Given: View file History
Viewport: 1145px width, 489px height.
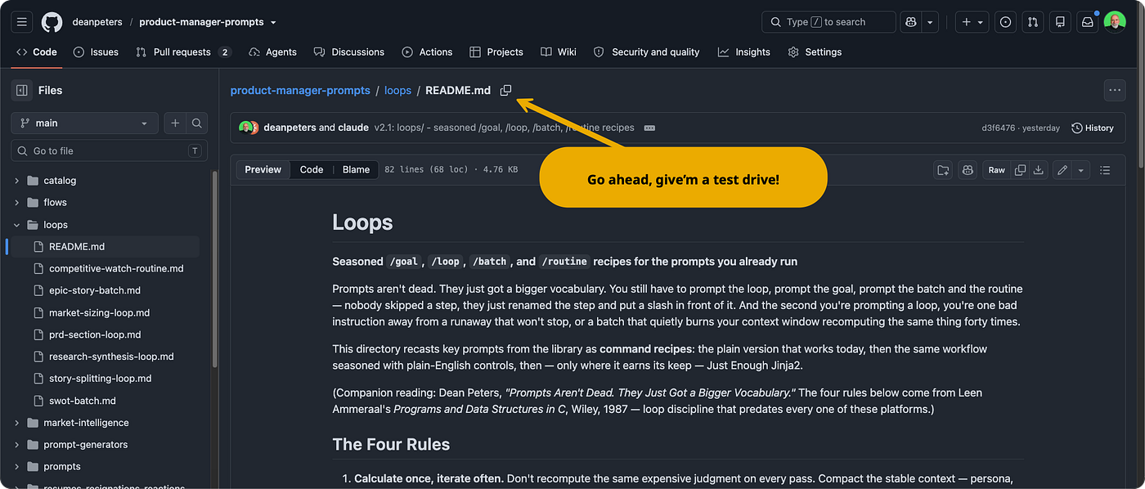Looking at the screenshot, I should [x=1093, y=128].
